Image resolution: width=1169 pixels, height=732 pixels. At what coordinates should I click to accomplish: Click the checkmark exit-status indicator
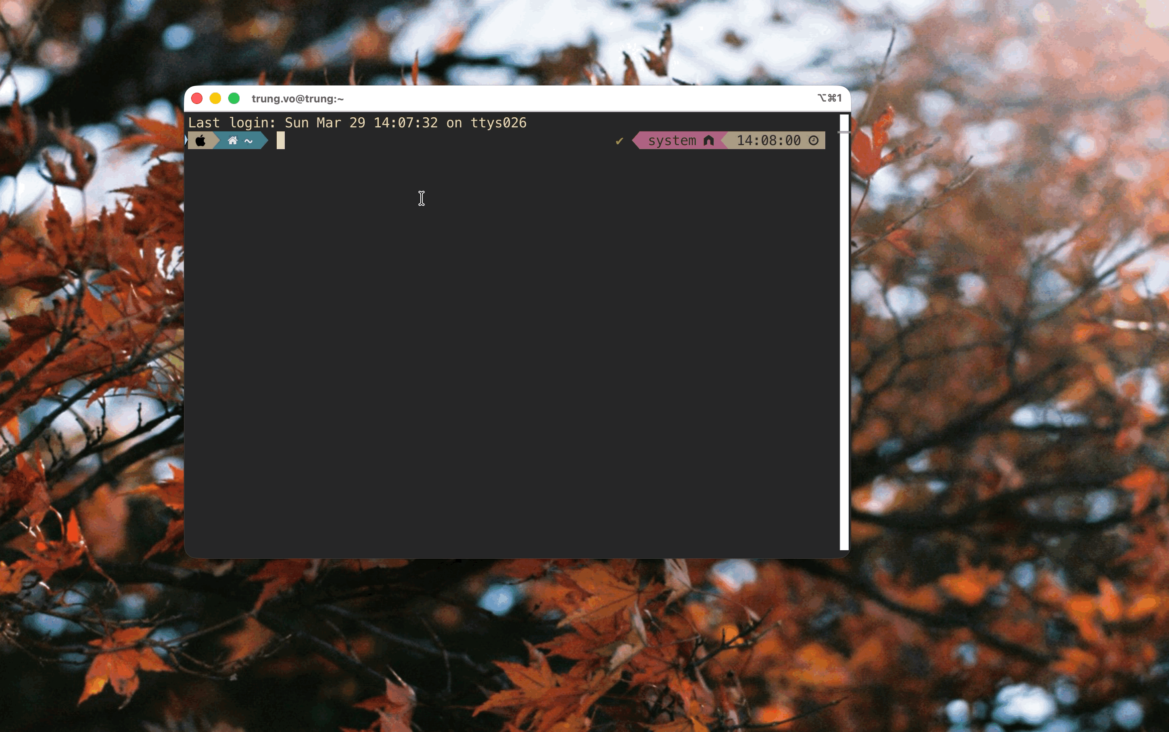tap(619, 141)
